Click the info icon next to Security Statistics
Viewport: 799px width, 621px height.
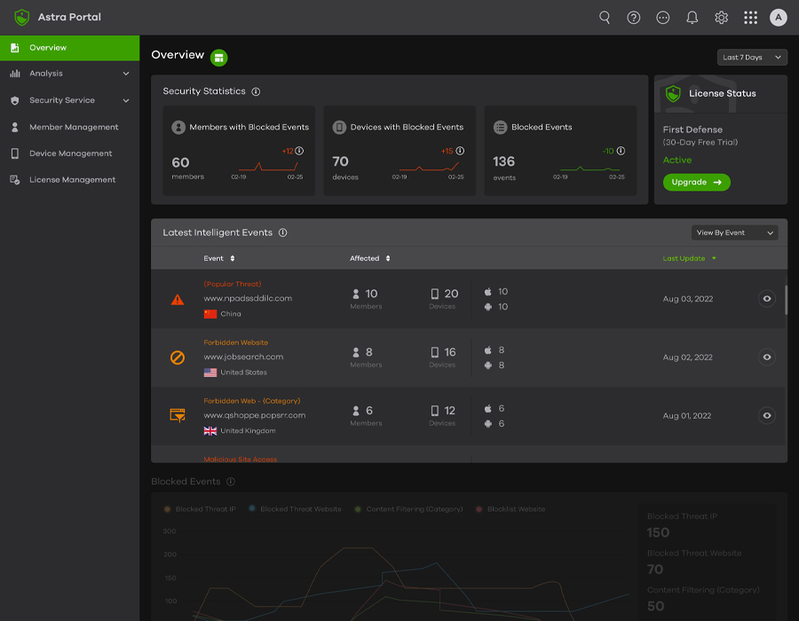click(256, 91)
